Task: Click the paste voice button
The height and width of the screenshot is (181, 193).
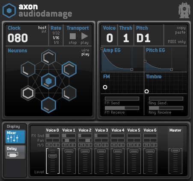Action: click(x=180, y=32)
